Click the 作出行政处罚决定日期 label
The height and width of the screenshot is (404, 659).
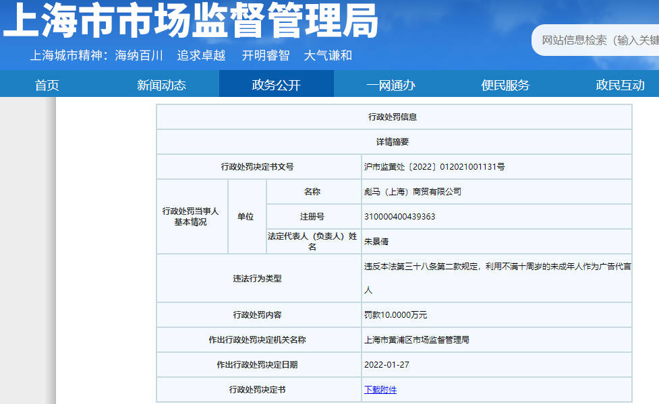257,364
